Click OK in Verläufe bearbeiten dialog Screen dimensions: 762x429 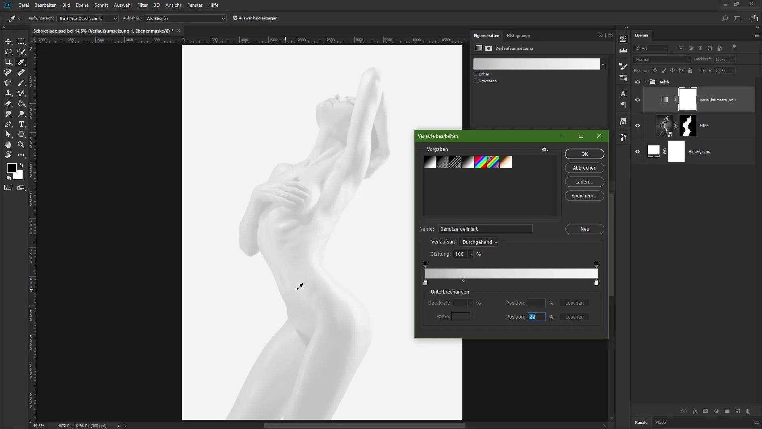(585, 154)
